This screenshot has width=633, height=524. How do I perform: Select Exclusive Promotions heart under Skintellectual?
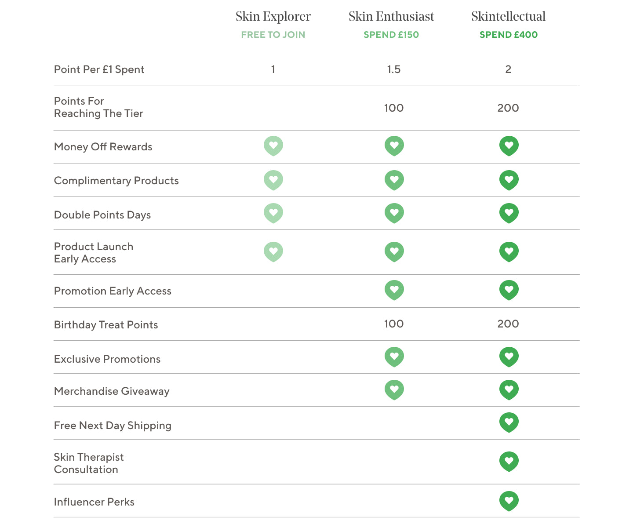pos(509,357)
